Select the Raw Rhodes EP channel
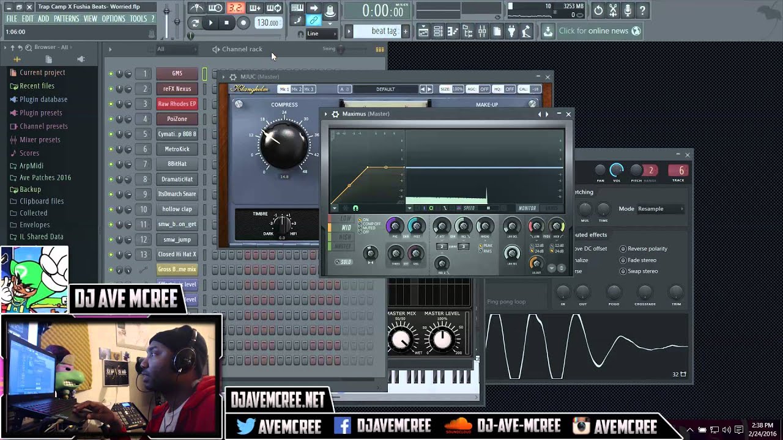783x440 pixels. 177,104
